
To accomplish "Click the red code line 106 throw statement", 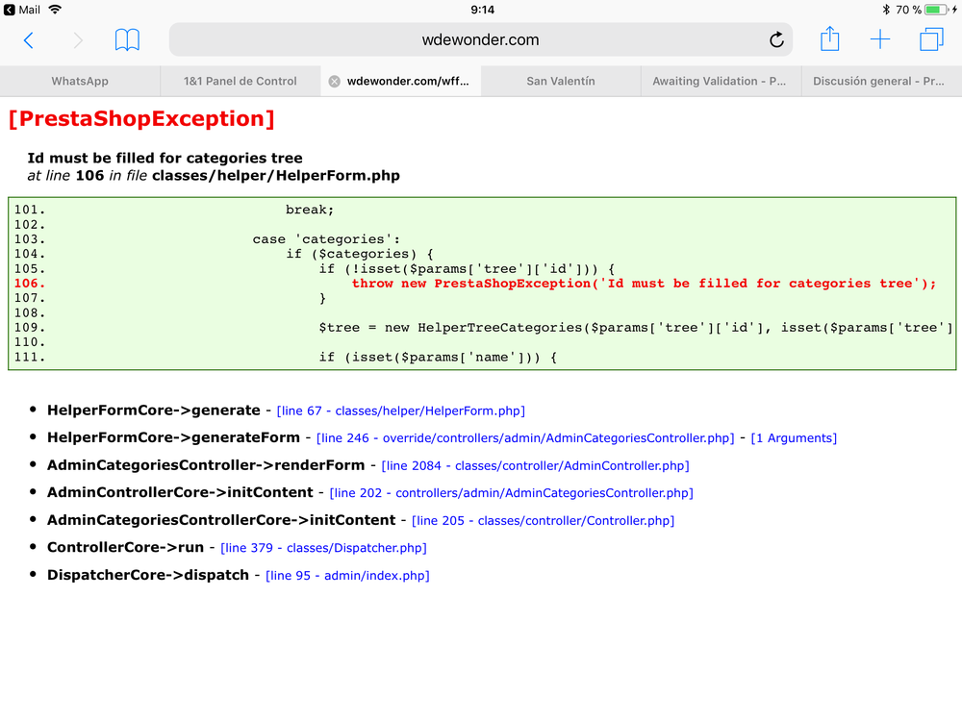I will click(644, 284).
